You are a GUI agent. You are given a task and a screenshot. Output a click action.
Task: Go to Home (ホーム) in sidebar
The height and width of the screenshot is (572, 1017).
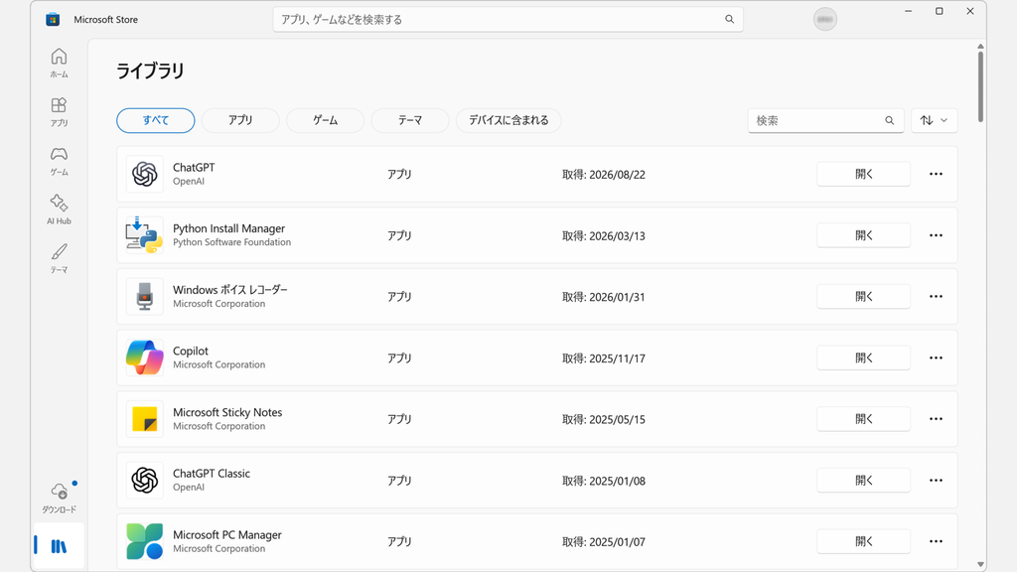[59, 63]
